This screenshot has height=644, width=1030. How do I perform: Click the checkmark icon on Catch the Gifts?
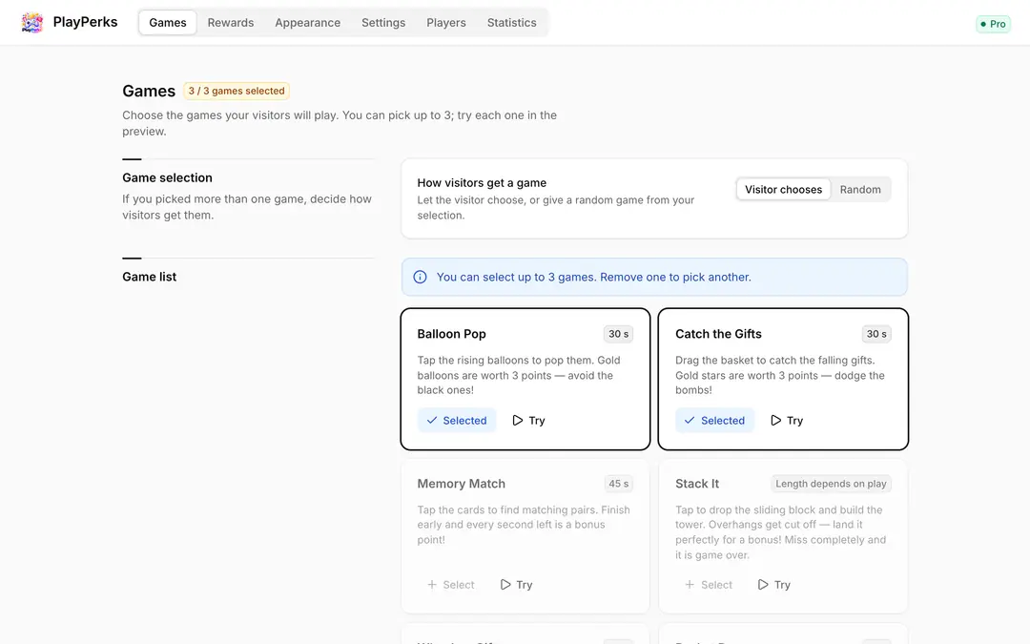pos(690,421)
